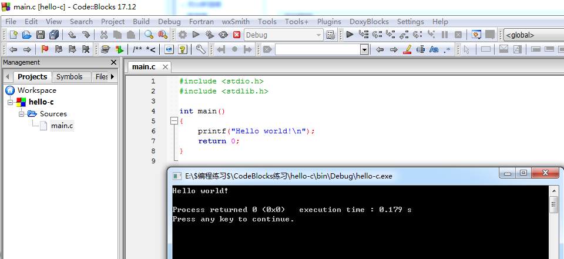This screenshot has height=259, width=564.
Task: Open the wxSmith menu
Action: 236,22
